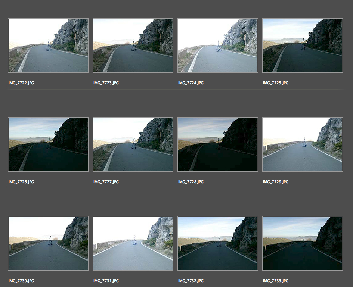Pick the bright IMG_7731.JPG thumbnail
Screen dimensions: 353x287
pos(133,243)
